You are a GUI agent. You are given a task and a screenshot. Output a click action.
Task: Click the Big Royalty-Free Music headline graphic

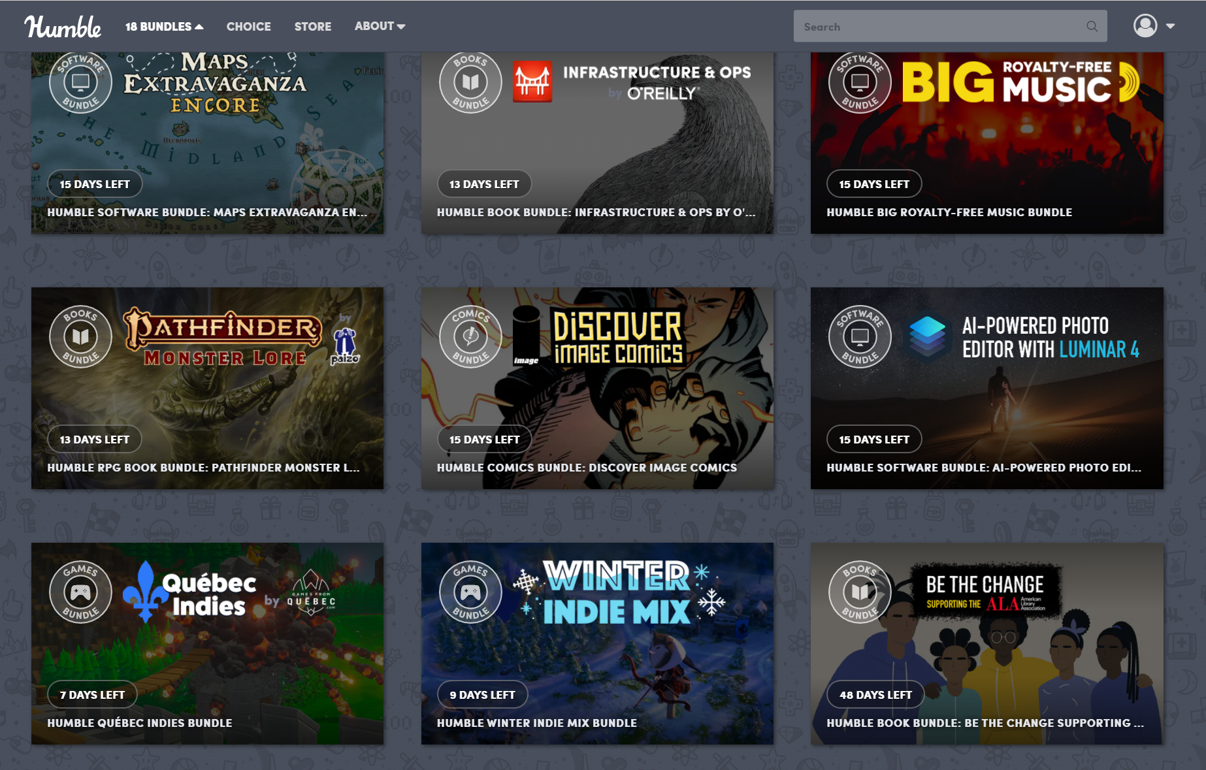[x=1020, y=82]
